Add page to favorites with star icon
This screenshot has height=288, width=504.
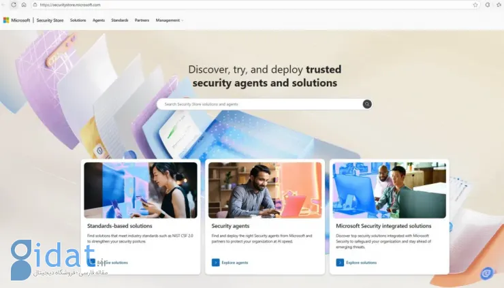(x=475, y=5)
